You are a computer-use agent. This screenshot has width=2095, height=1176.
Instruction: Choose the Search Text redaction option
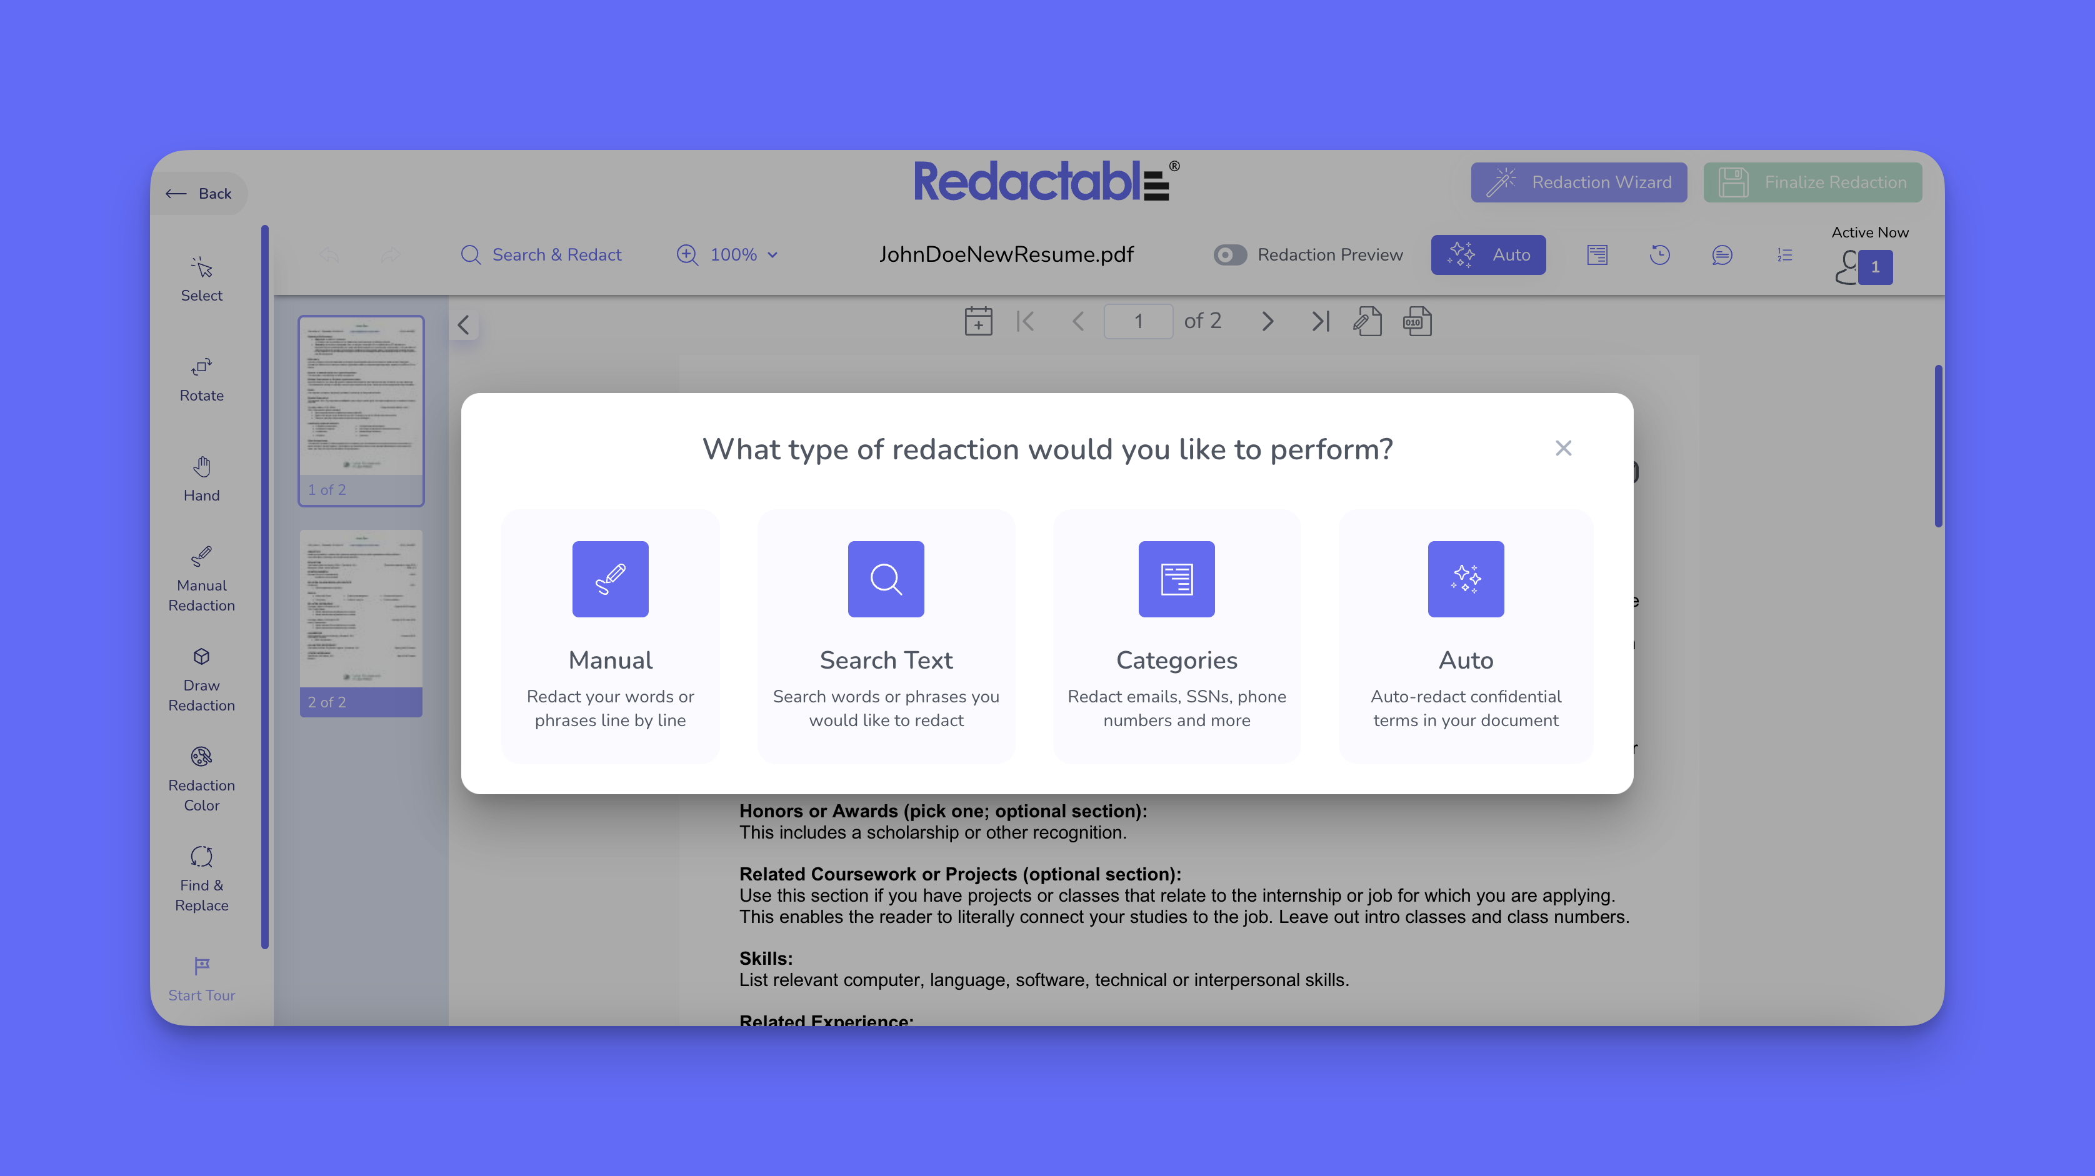(x=886, y=635)
